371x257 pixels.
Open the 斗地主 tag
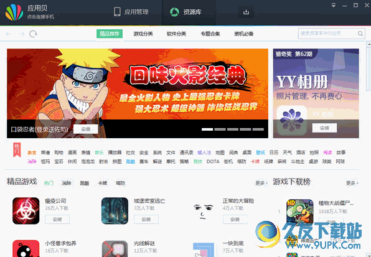(x=298, y=162)
